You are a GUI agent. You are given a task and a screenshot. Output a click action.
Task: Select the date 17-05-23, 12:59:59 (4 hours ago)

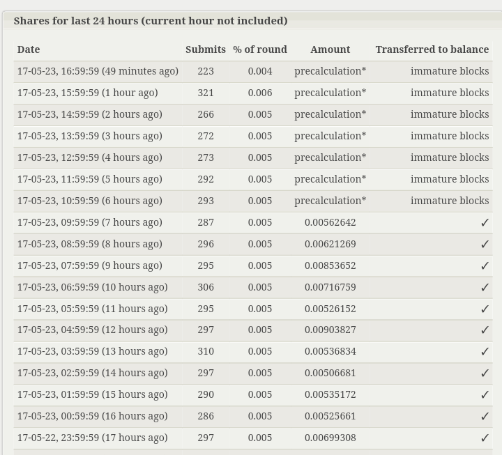point(90,157)
